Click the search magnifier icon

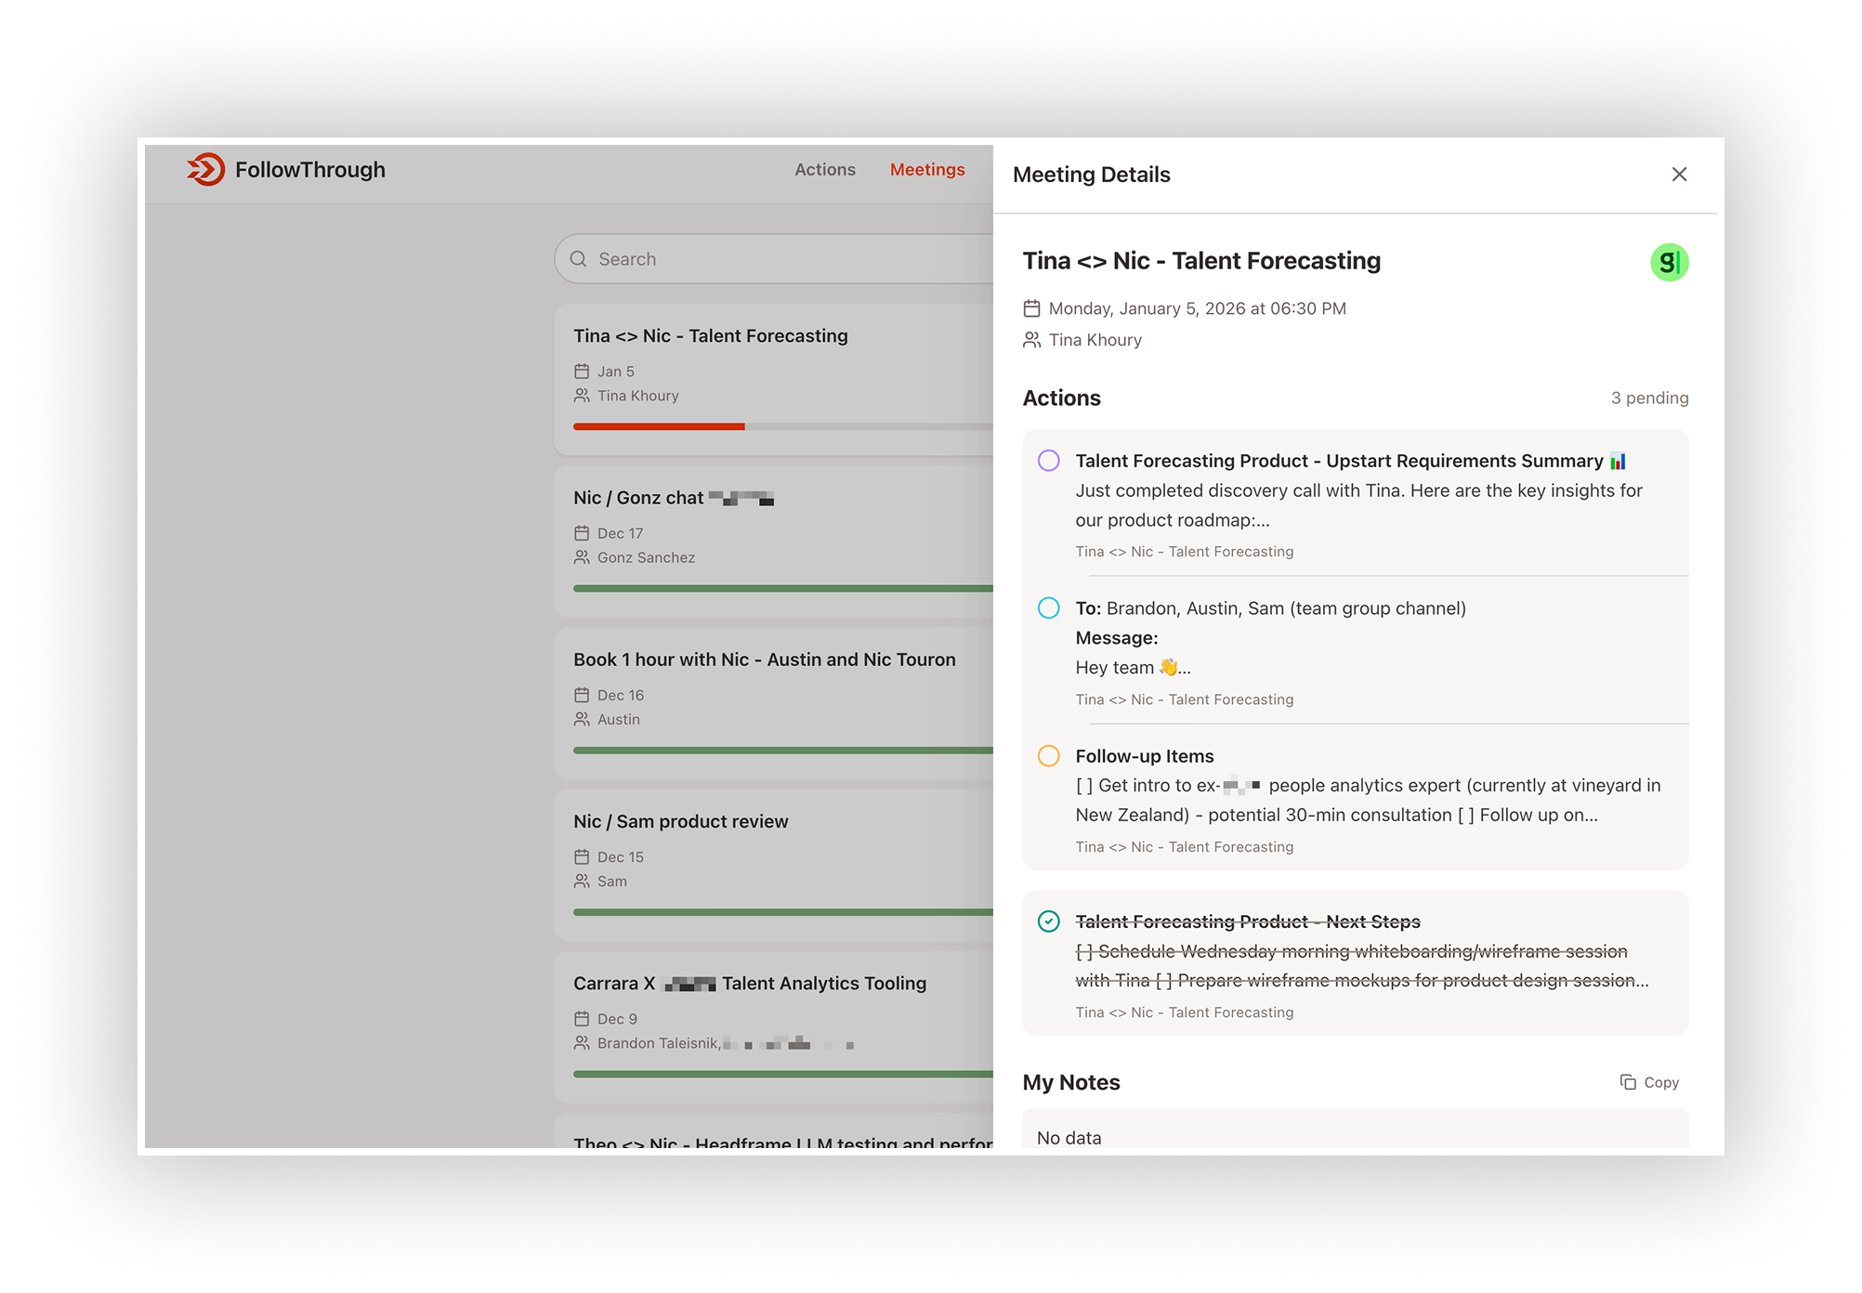[578, 259]
